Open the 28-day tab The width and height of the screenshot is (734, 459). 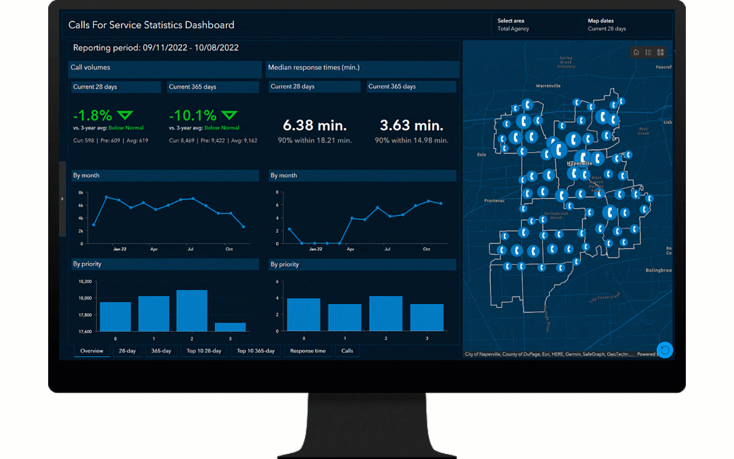click(127, 351)
